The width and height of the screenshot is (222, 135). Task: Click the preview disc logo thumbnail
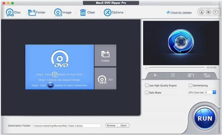tap(181, 42)
